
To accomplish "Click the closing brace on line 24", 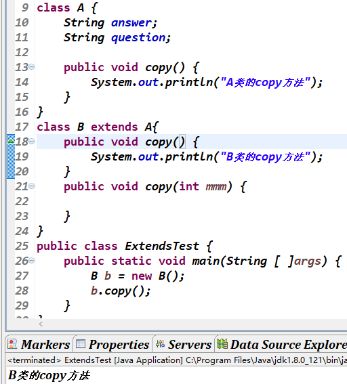I will (x=40, y=231).
